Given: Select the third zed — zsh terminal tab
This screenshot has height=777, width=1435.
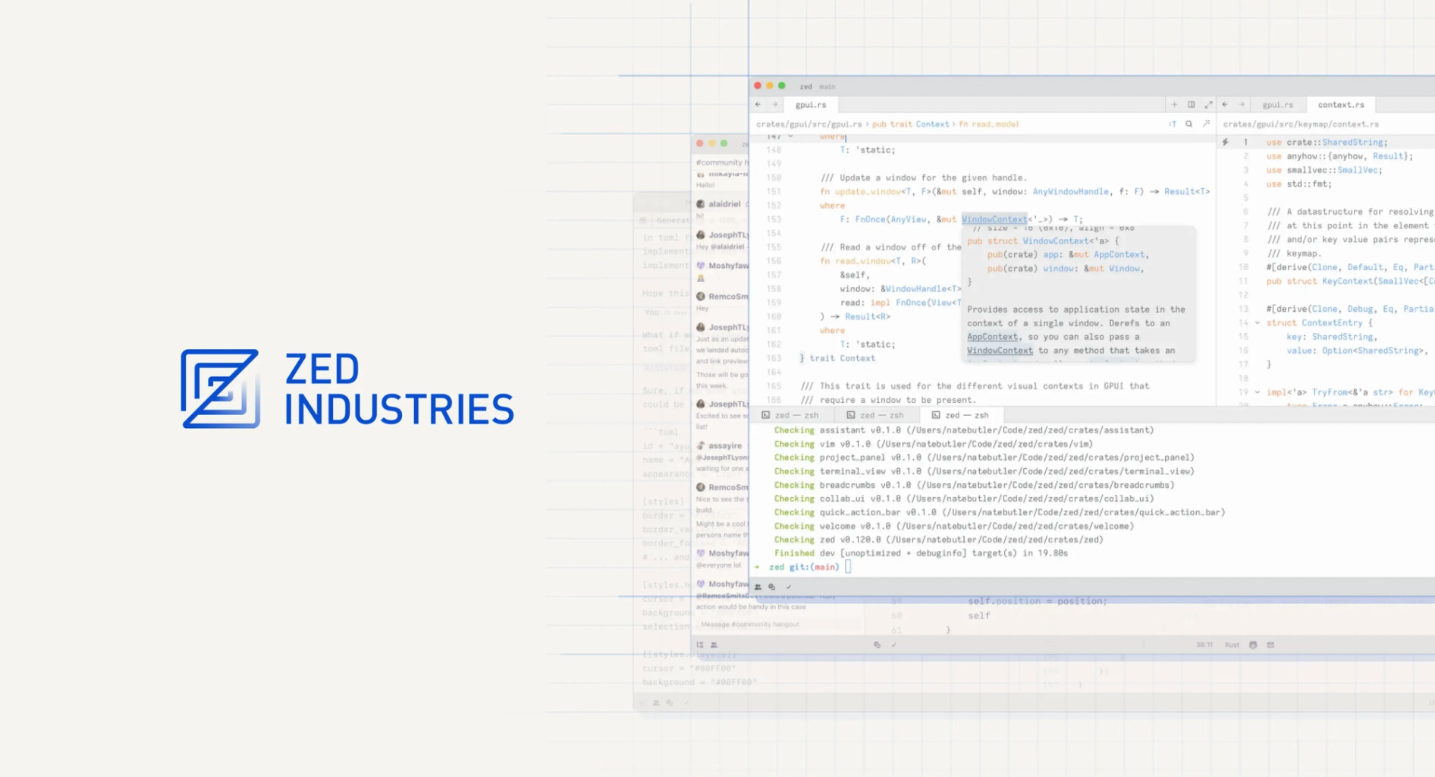Looking at the screenshot, I should tap(960, 415).
